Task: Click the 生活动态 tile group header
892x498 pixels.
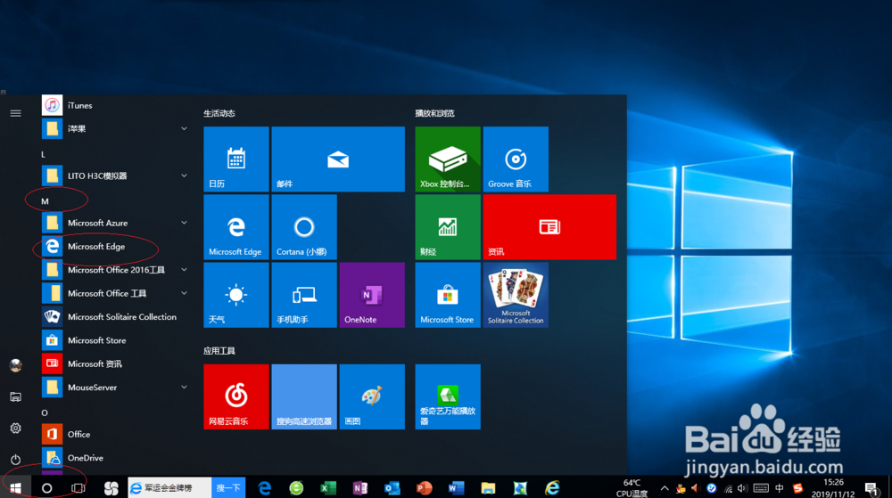Action: 219,113
